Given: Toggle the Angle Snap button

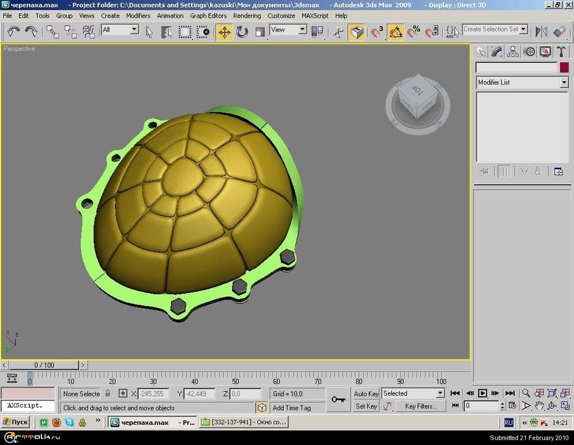Looking at the screenshot, I should [x=396, y=32].
